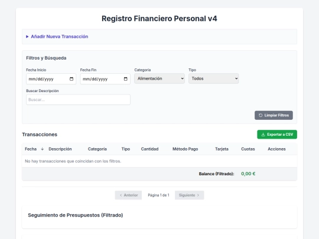Open the Tipo dropdown showing Todos

pos(214,78)
